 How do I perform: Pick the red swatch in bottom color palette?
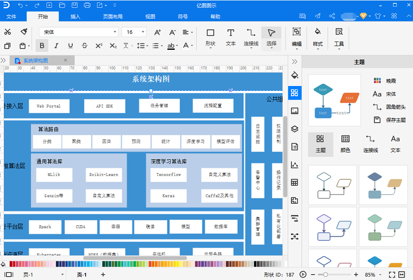click(x=11, y=264)
